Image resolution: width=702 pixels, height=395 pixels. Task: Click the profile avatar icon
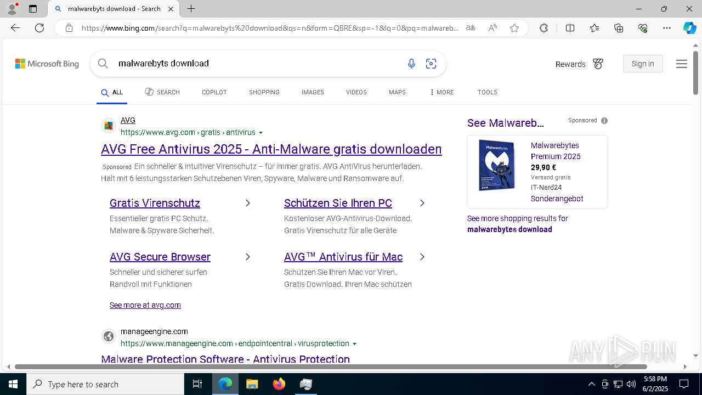[12, 8]
